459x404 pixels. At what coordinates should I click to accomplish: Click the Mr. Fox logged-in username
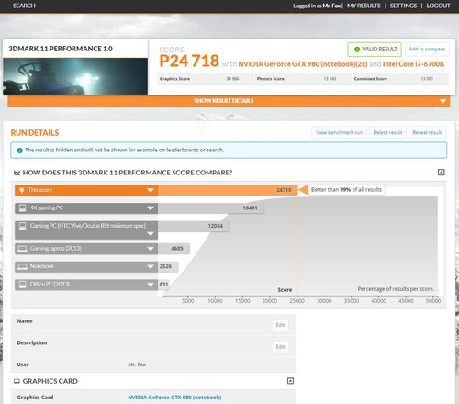pyautogui.click(x=331, y=6)
